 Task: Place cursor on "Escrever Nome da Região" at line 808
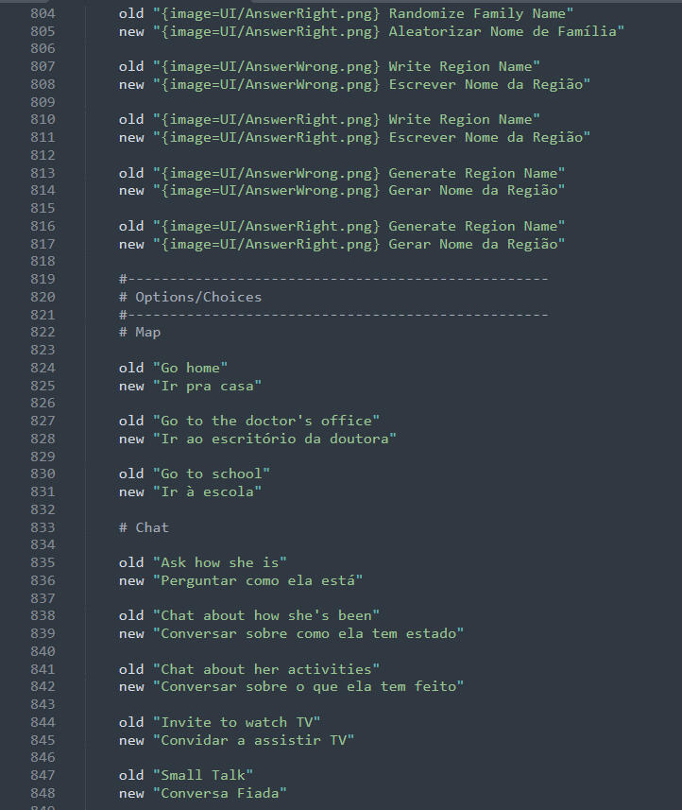coord(489,85)
